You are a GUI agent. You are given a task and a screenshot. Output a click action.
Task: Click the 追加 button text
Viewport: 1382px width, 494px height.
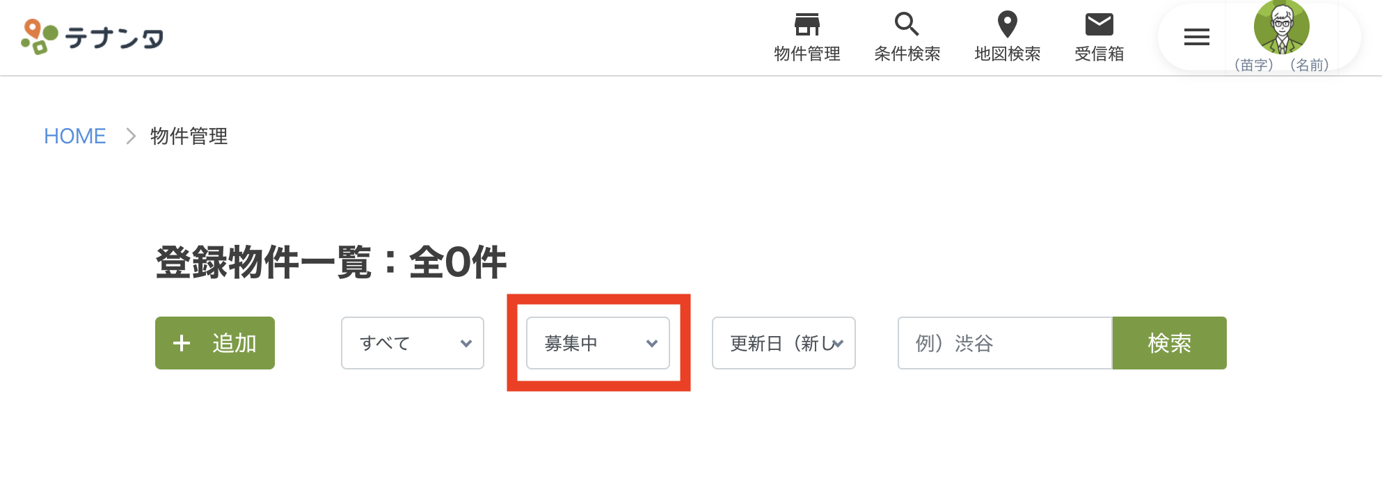point(235,343)
